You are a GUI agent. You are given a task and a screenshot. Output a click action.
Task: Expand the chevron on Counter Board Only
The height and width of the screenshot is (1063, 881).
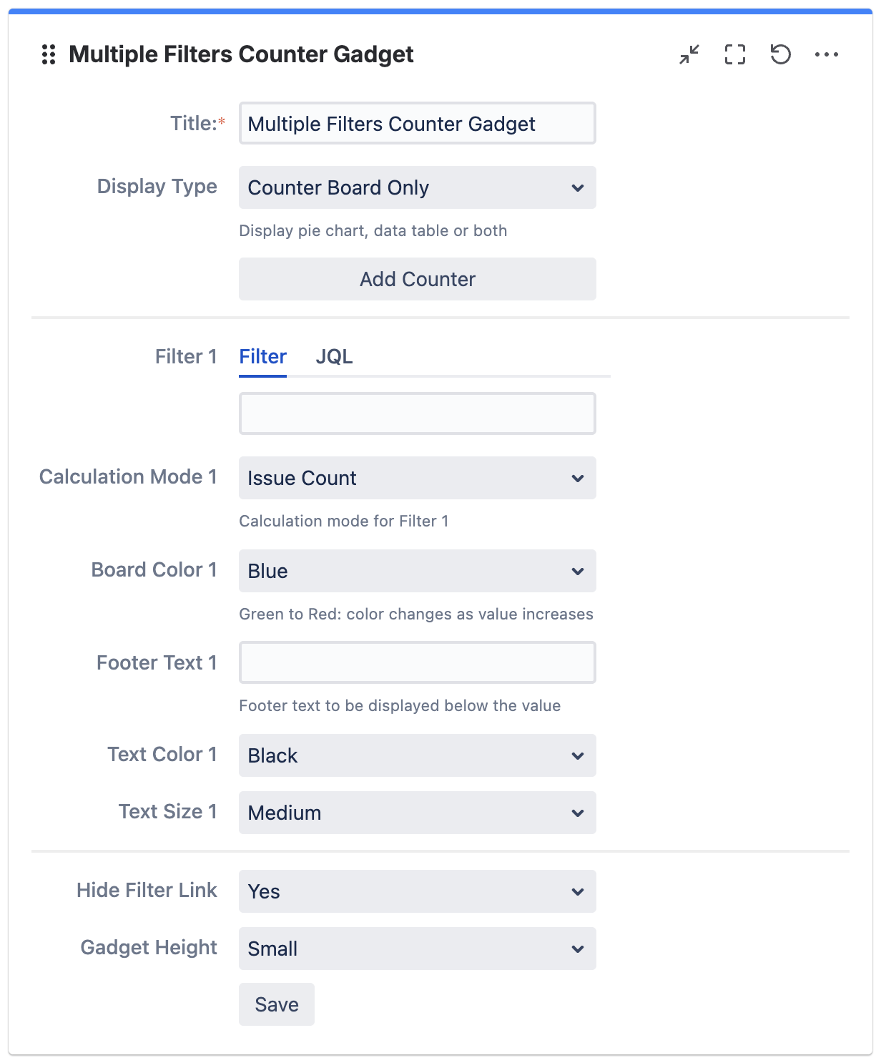579,187
